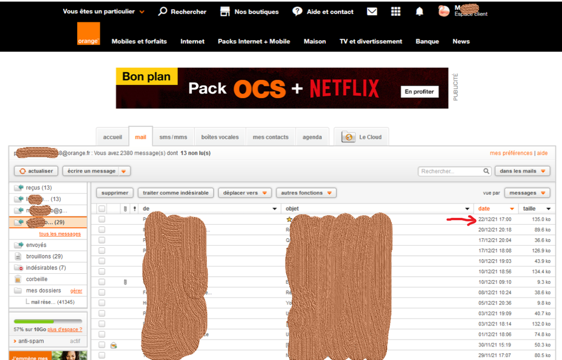Open the apps grid icon
The height and width of the screenshot is (360, 562).
395,11
